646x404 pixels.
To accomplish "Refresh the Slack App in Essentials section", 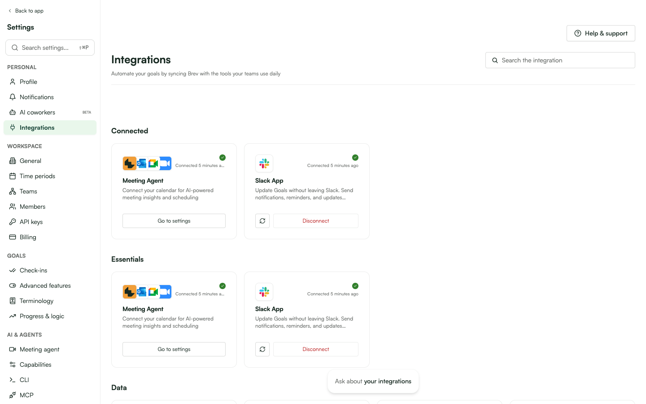I will pos(262,349).
